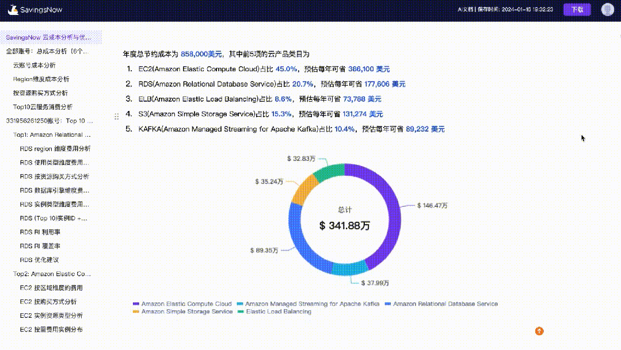The image size is (621, 350).
Task: Click the drag handle beside item 4
Action: tap(116, 116)
